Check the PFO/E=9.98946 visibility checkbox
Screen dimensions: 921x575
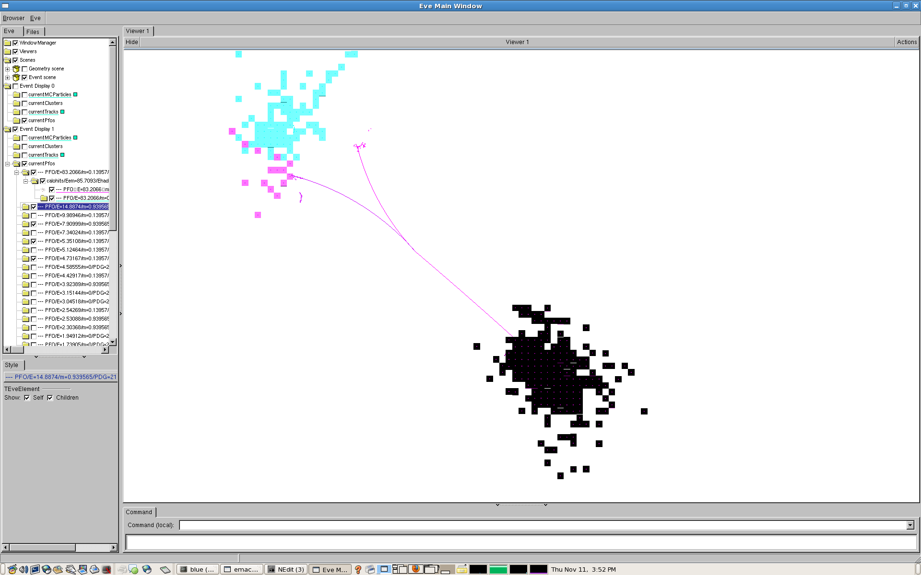point(34,216)
